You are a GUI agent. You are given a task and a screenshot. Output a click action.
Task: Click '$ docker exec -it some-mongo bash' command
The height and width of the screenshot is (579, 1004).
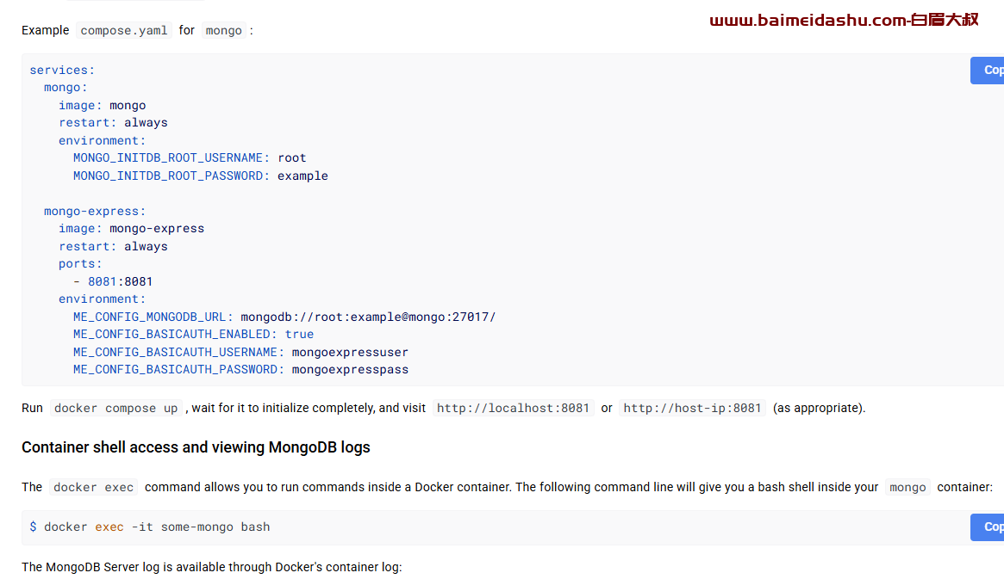click(150, 527)
